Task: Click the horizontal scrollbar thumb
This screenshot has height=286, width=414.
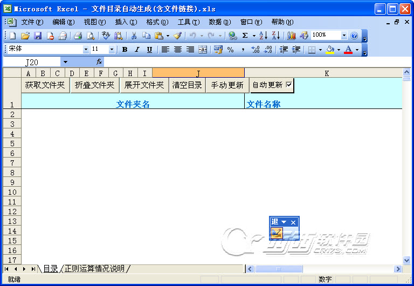Action: [x=279, y=269]
